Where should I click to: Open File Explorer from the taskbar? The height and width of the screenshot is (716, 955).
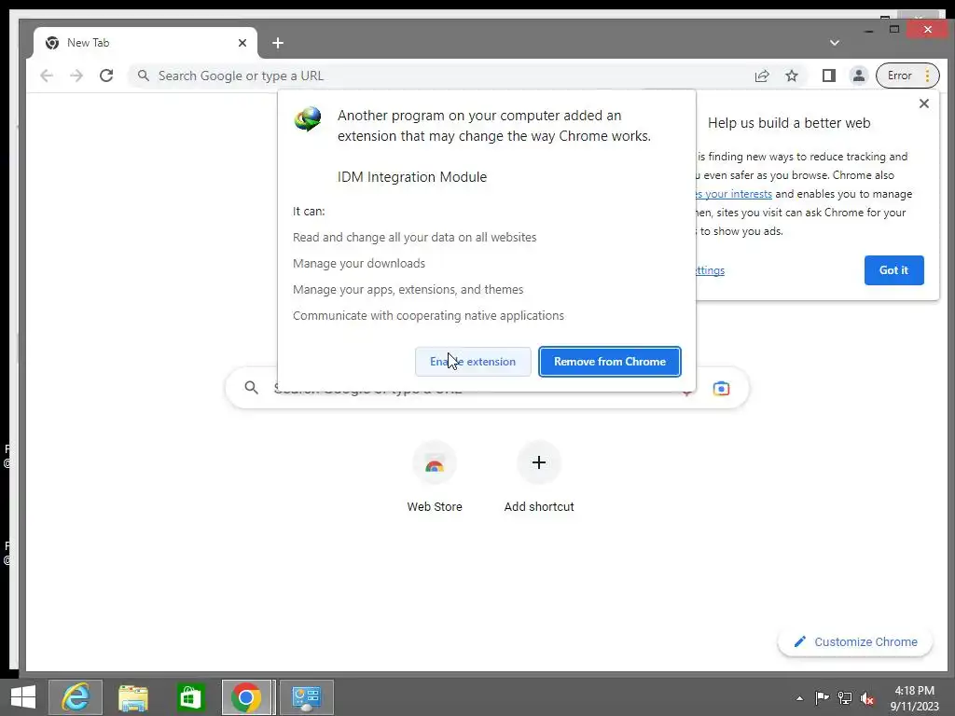(x=133, y=697)
